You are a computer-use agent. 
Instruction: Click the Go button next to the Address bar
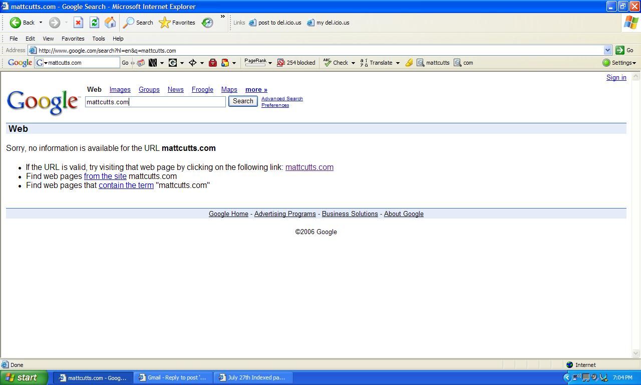(x=624, y=50)
